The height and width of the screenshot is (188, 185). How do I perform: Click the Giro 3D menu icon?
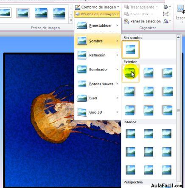[82, 112]
